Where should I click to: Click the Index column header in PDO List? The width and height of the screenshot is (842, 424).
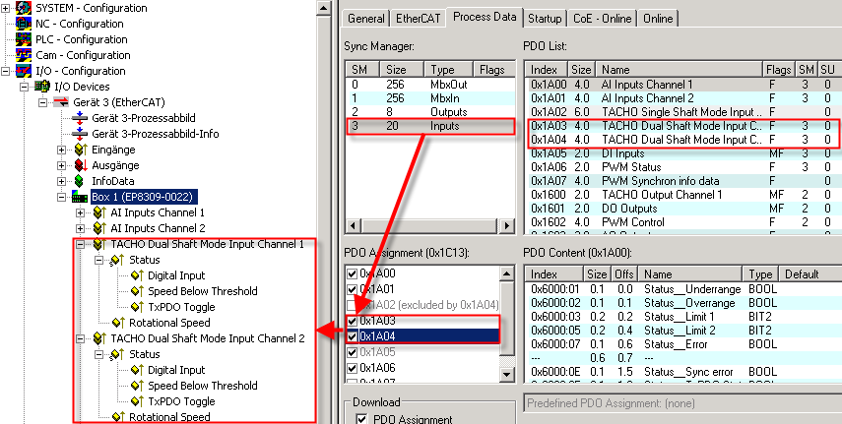pos(547,69)
